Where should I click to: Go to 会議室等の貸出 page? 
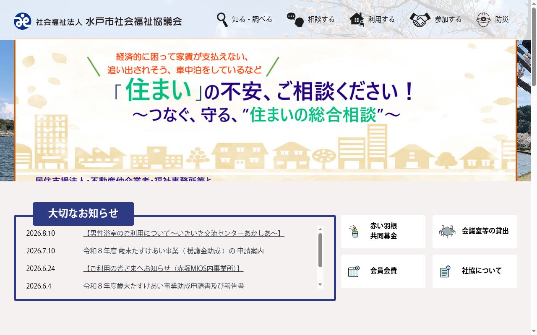pos(475,232)
